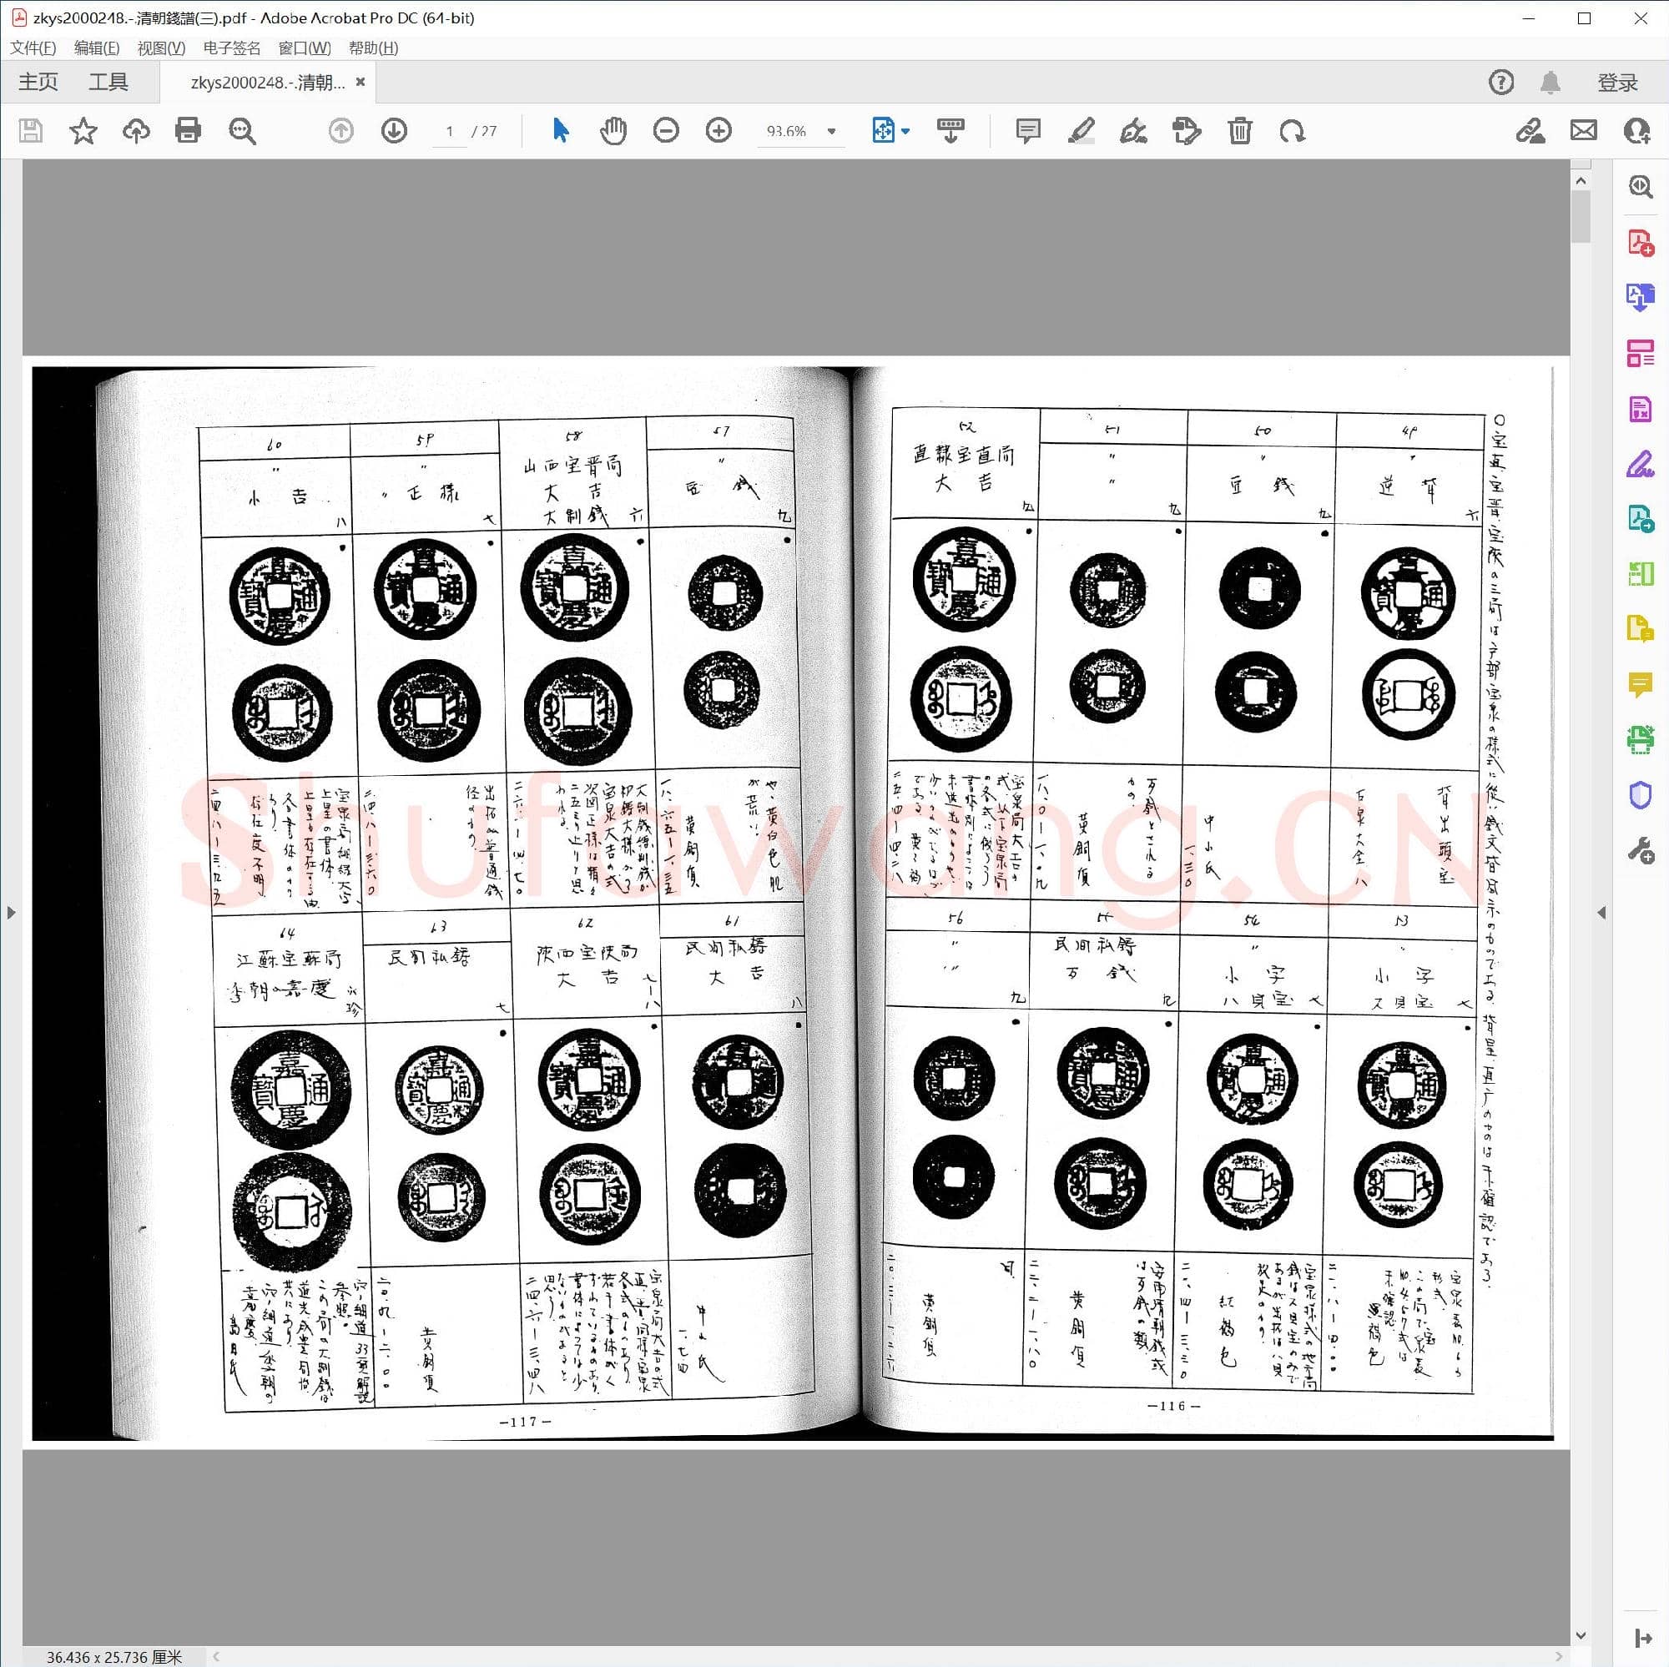Click the Delete trash icon
The width and height of the screenshot is (1669, 1667).
[x=1238, y=130]
